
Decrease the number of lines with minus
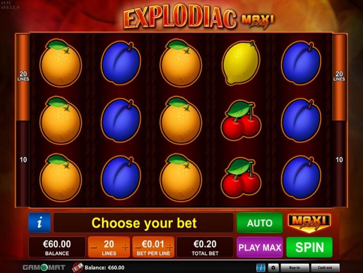pyautogui.click(x=93, y=247)
